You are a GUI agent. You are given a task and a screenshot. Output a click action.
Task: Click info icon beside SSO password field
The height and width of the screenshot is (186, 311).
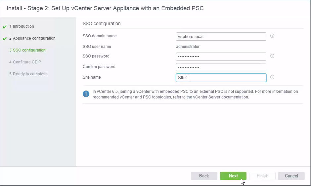click(x=272, y=56)
